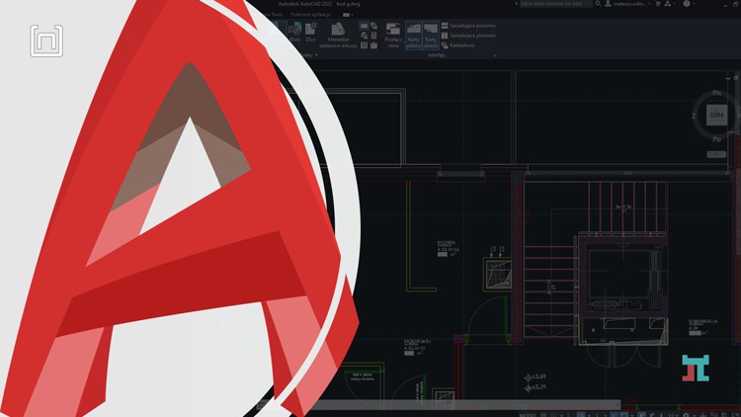
Task: Expand the Interfejs panel title
Action: (x=437, y=55)
